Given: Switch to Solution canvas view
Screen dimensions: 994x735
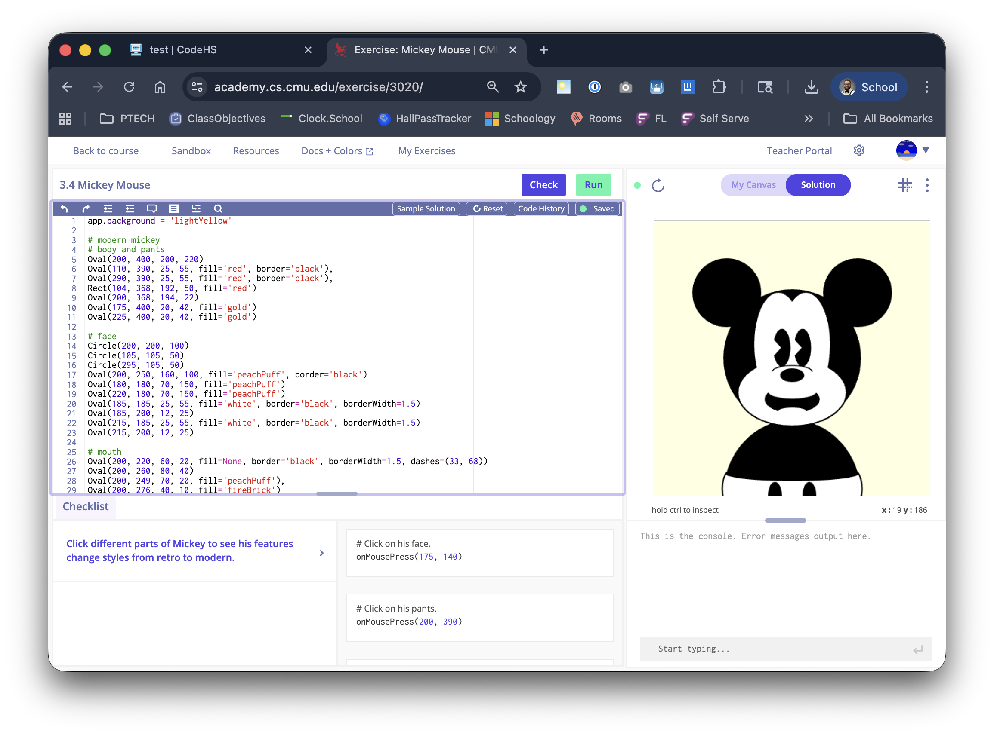Looking at the screenshot, I should click(818, 185).
